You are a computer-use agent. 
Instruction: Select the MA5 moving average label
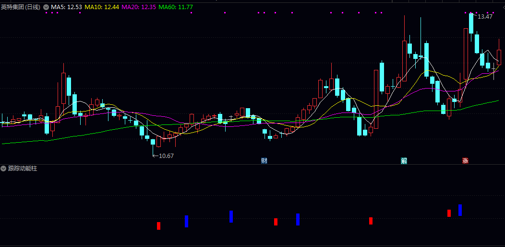coord(66,7)
